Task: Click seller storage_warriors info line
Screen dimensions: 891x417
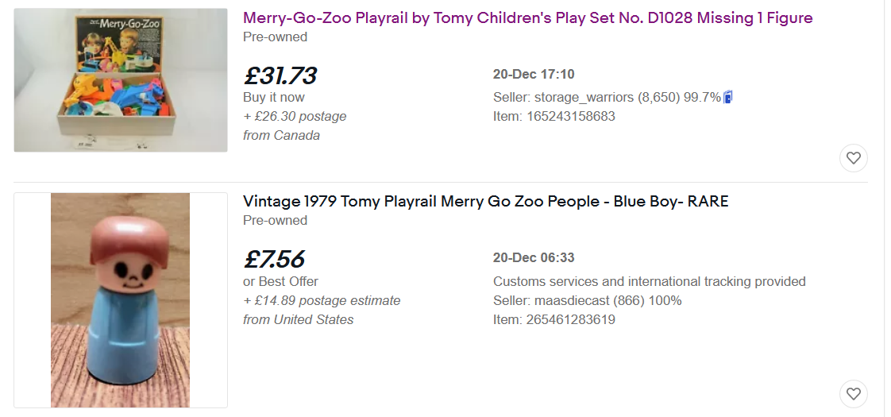Action: [x=607, y=97]
